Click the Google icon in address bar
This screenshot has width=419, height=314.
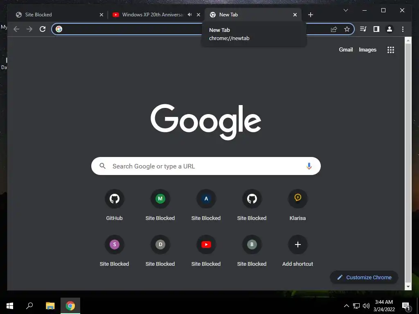tap(59, 29)
